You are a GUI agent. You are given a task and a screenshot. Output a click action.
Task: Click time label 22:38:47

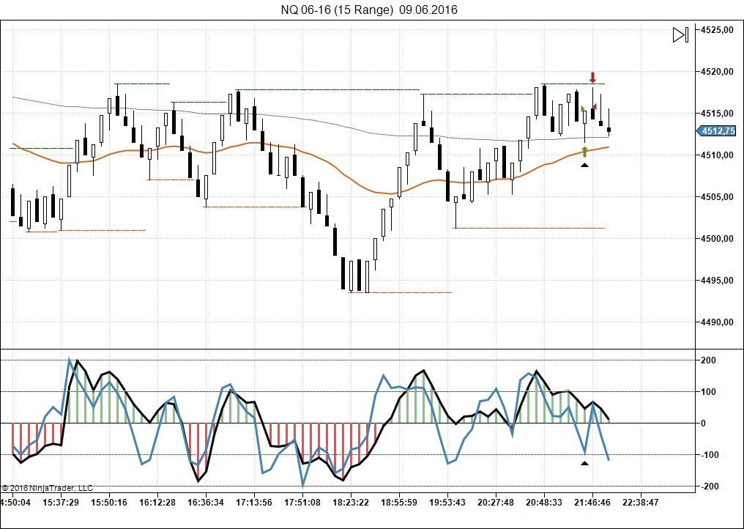coord(641,503)
